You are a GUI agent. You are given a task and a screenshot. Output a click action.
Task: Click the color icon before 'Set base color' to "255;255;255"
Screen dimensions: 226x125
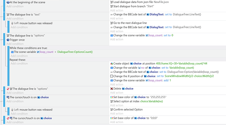[112, 97]
